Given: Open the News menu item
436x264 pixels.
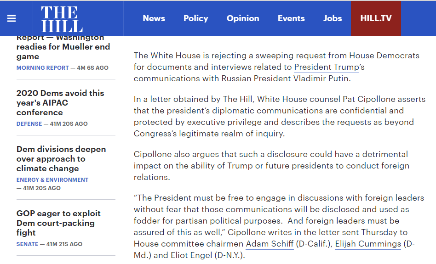Looking at the screenshot, I should point(154,18).
